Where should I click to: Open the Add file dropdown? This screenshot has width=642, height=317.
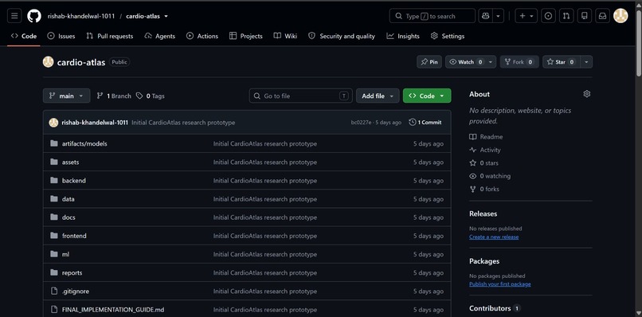tap(378, 96)
